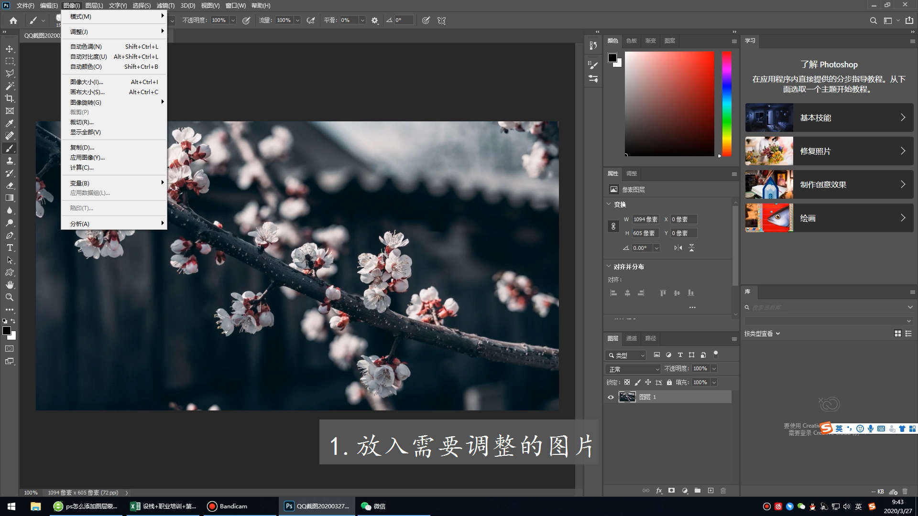This screenshot has width=918, height=516.
Task: Select the Dodge tool
Action: 10,223
